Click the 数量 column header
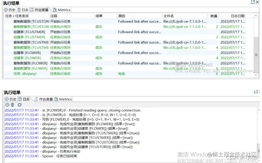 pyautogui.click(x=213, y=16)
